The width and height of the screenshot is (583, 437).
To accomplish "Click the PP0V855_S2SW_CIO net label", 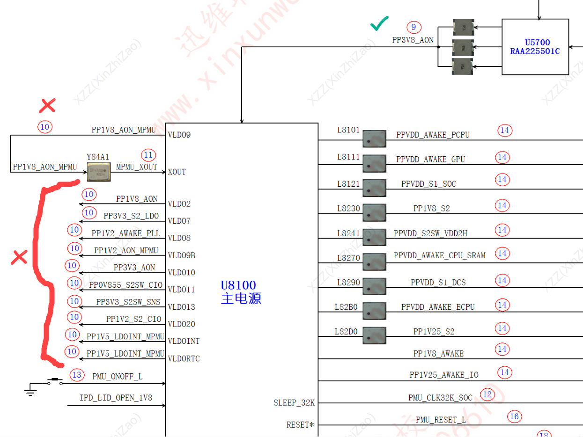I will click(125, 285).
